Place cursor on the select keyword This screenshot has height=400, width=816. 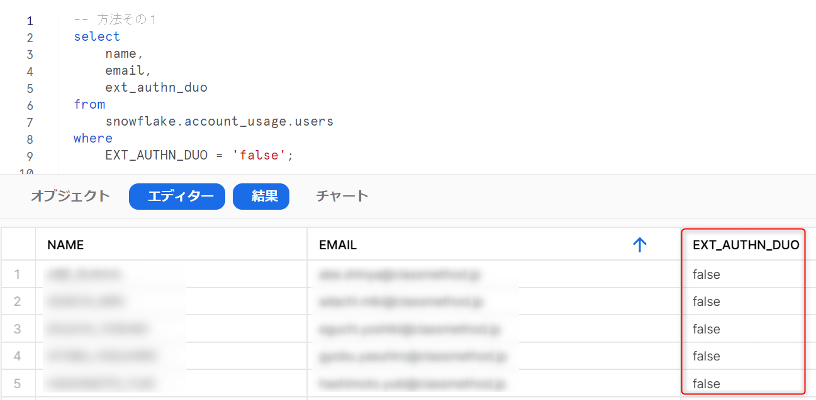(97, 36)
